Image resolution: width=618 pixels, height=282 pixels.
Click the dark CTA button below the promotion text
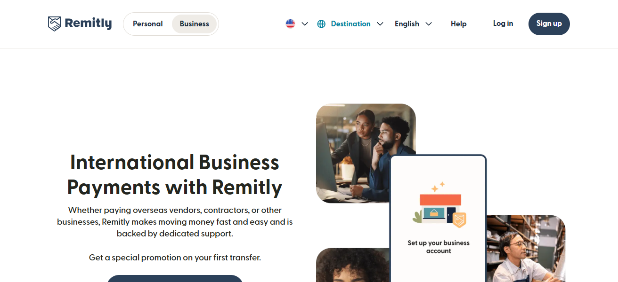coord(175,280)
